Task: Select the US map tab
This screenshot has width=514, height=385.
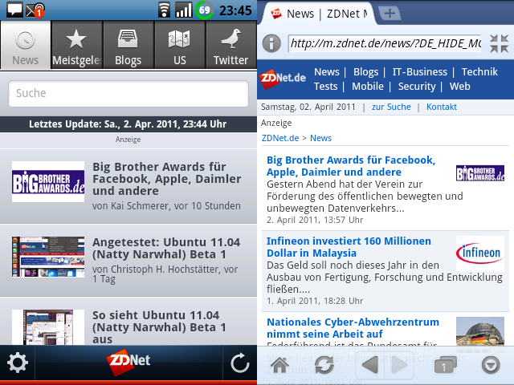Action: click(180, 45)
